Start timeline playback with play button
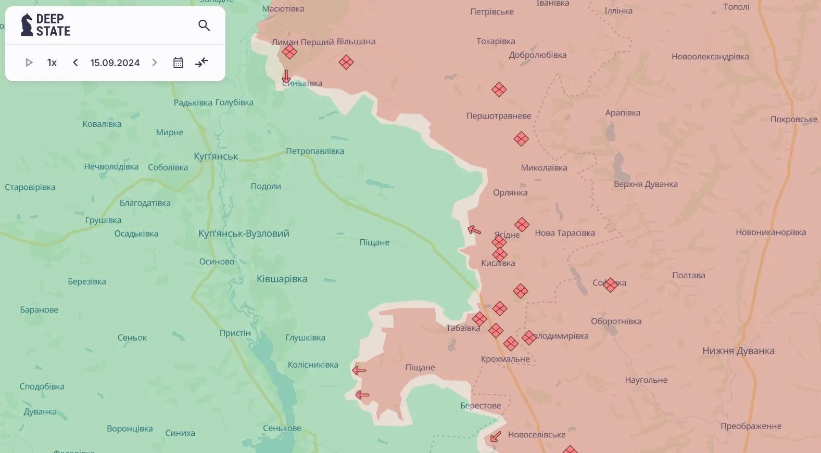 (x=29, y=62)
